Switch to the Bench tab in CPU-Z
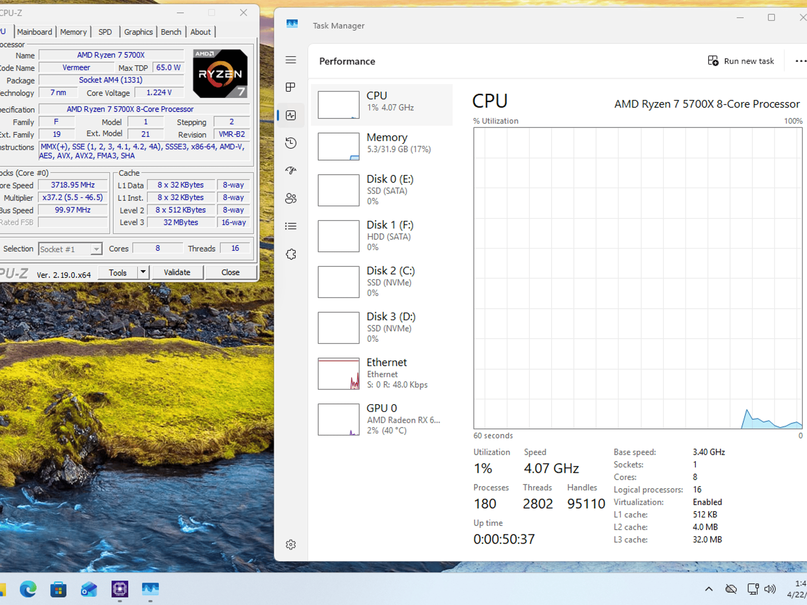This screenshot has height=605, width=807. click(171, 32)
